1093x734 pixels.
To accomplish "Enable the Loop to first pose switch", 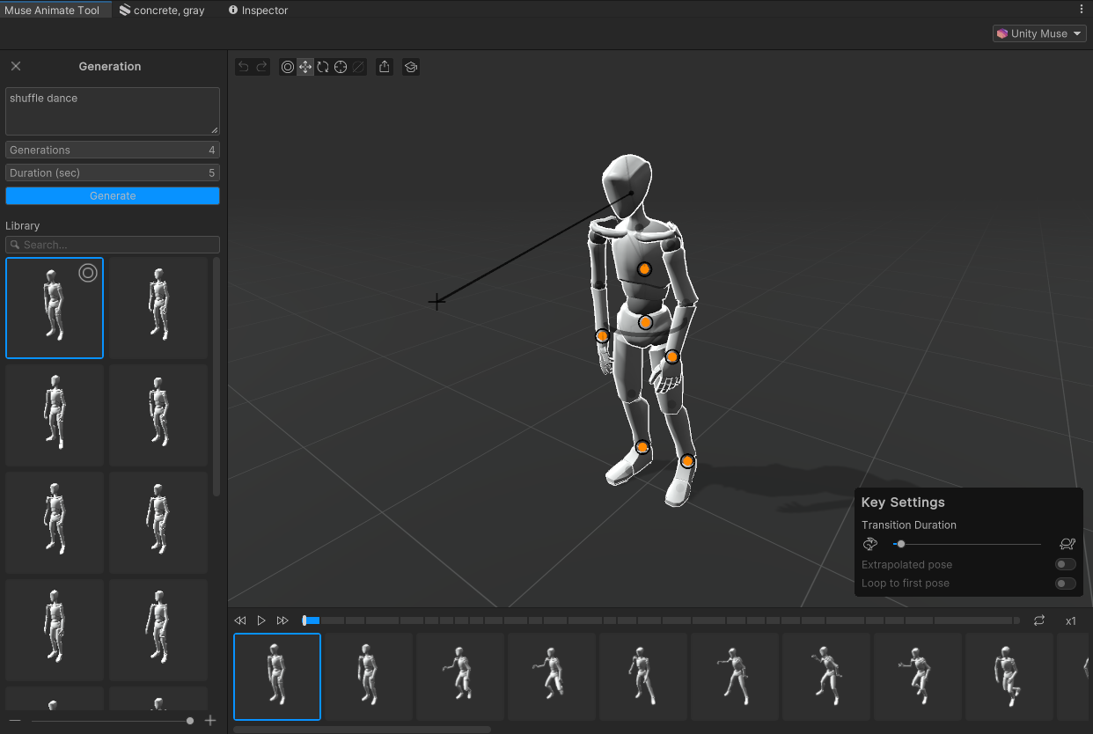I will coord(1065,584).
